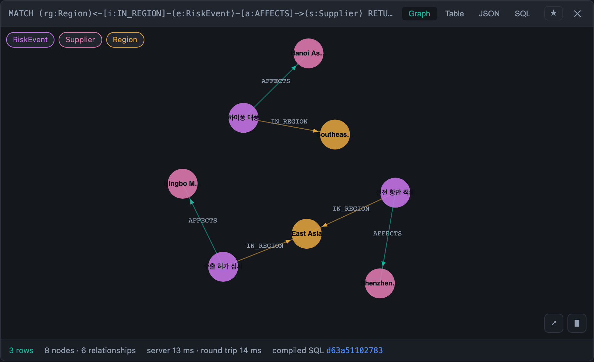Click IN_REGION label from 수출 허가 event node
The height and width of the screenshot is (362, 594).
pos(265,246)
